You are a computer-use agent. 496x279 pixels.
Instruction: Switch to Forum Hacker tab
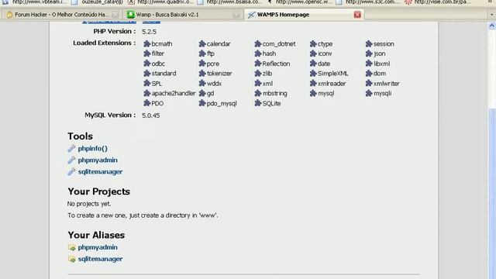(62, 15)
